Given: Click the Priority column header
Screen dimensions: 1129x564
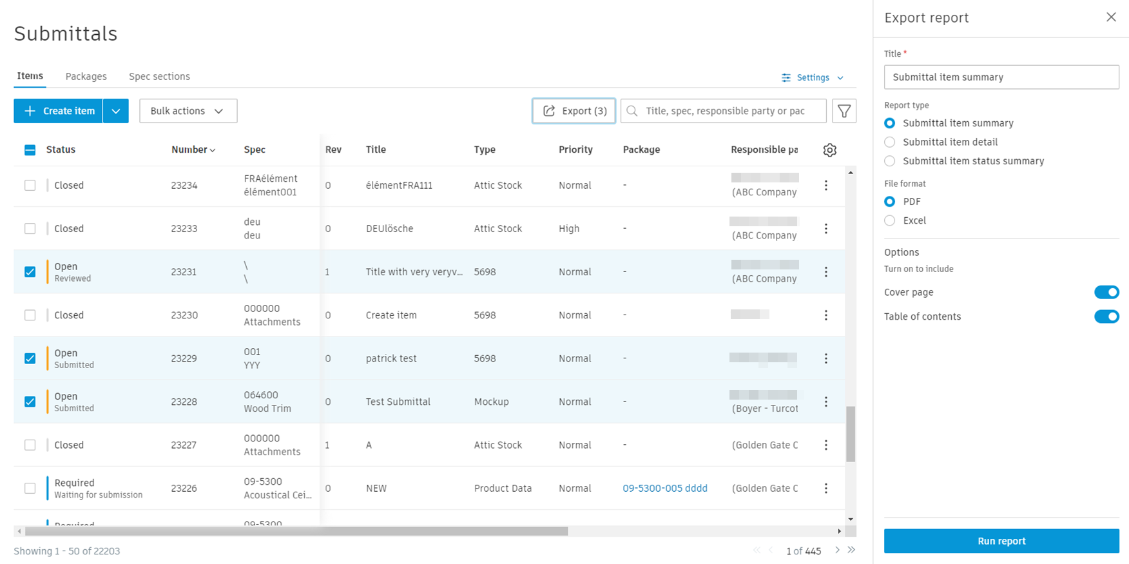Looking at the screenshot, I should click(575, 150).
